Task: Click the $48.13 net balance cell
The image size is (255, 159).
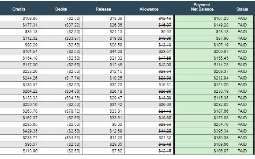Action: (x=202, y=32)
